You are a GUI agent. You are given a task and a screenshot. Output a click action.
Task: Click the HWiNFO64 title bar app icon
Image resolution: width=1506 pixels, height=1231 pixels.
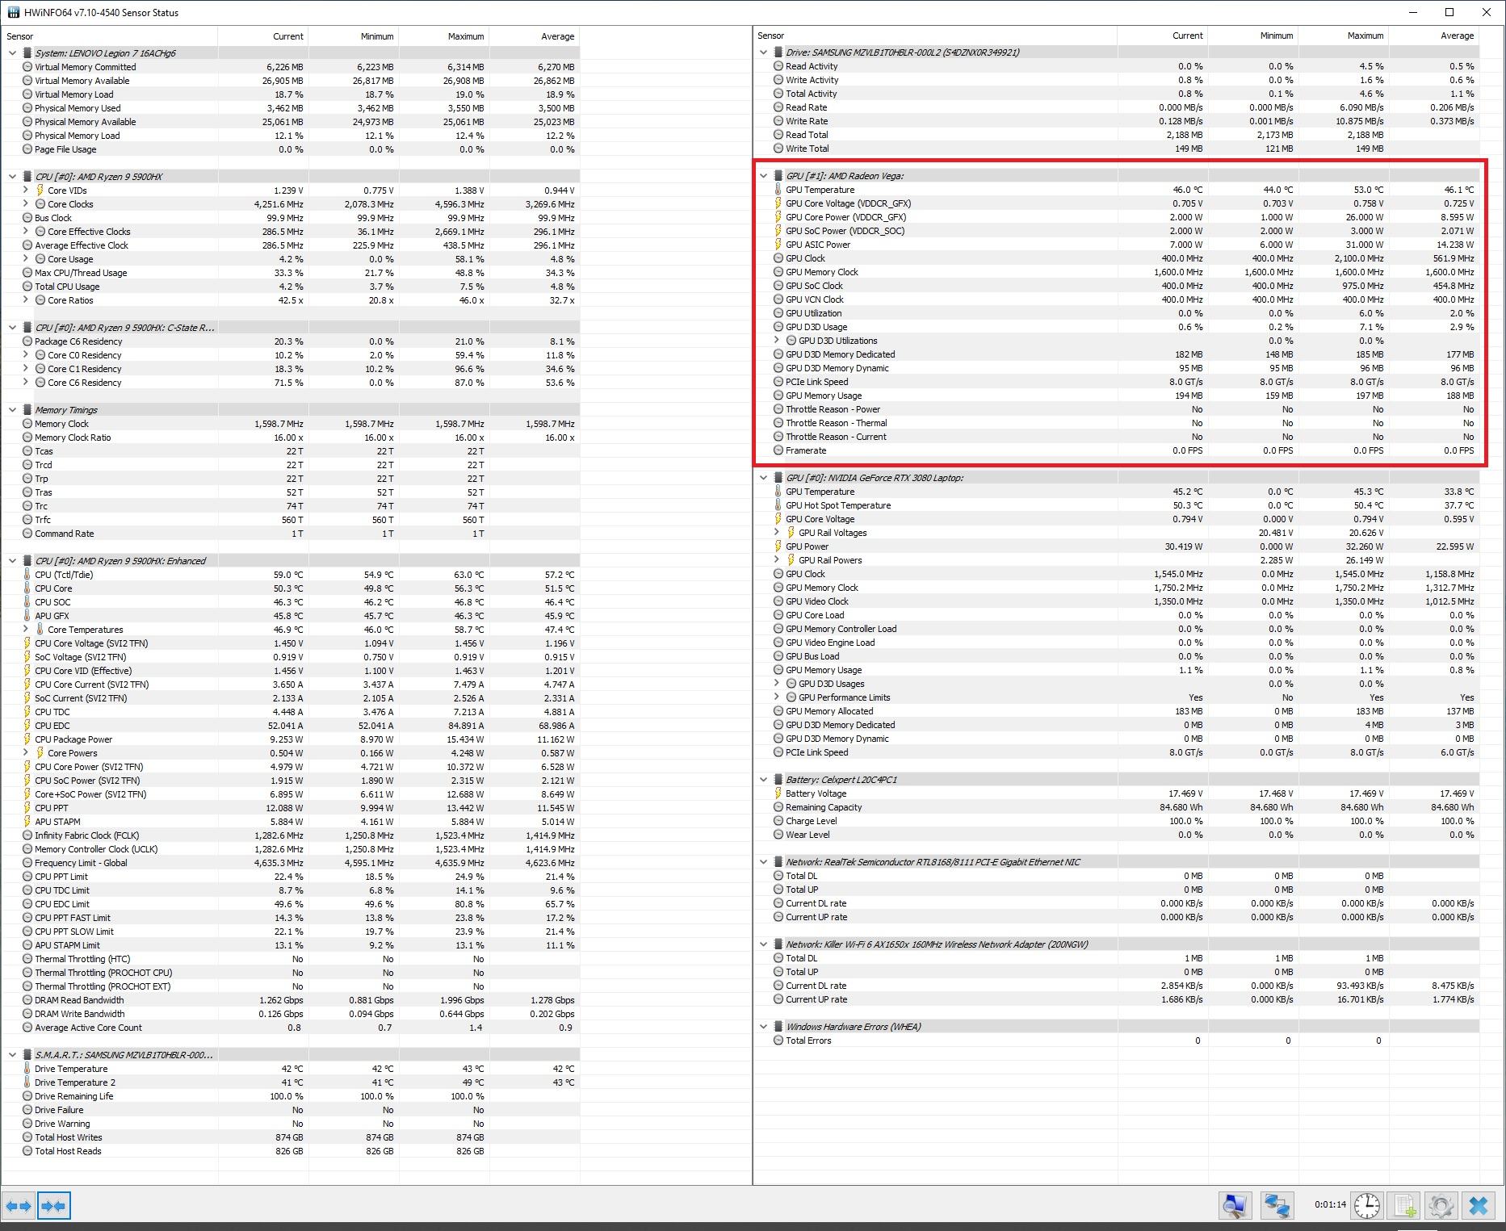13,13
